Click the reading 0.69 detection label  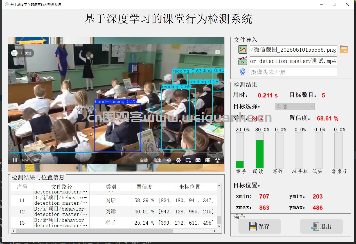tap(176, 87)
